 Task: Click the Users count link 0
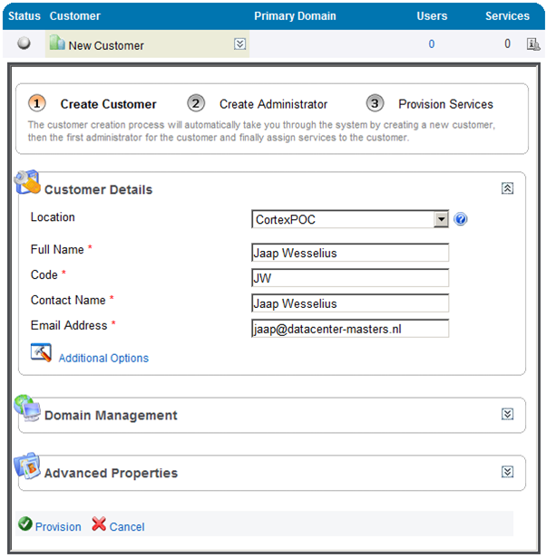click(431, 43)
